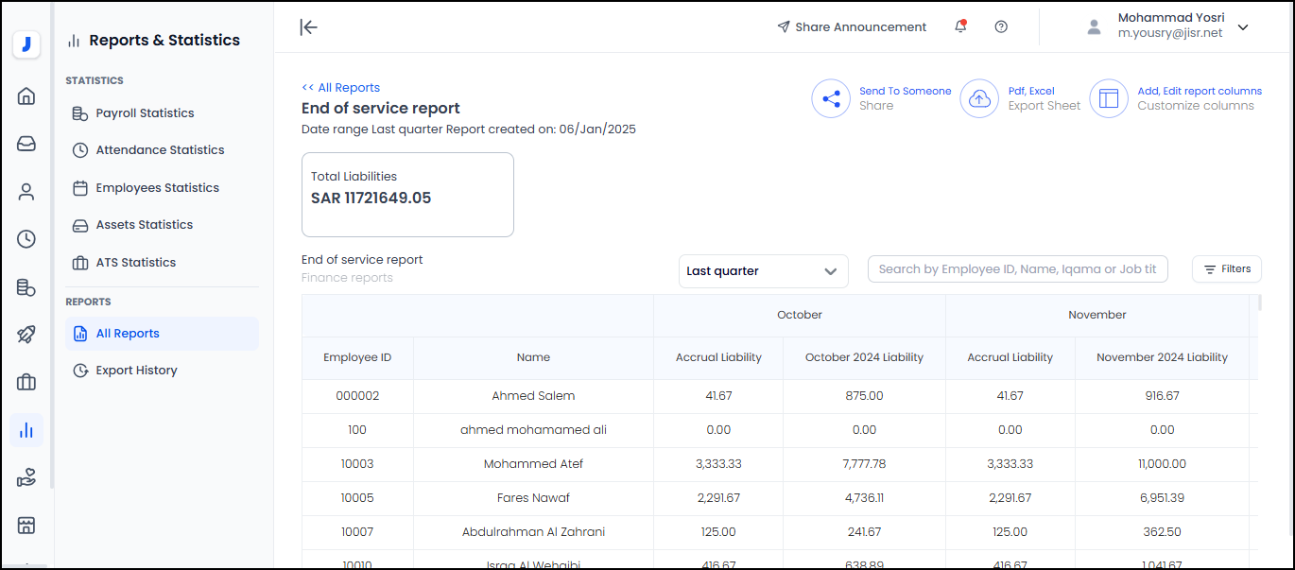Click the Share circular icon
Screen dimensions: 1295x570
click(831, 98)
